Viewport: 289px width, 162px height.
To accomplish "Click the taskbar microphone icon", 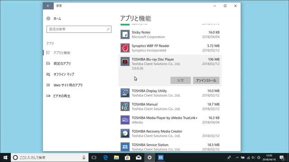I will coord(84,157).
